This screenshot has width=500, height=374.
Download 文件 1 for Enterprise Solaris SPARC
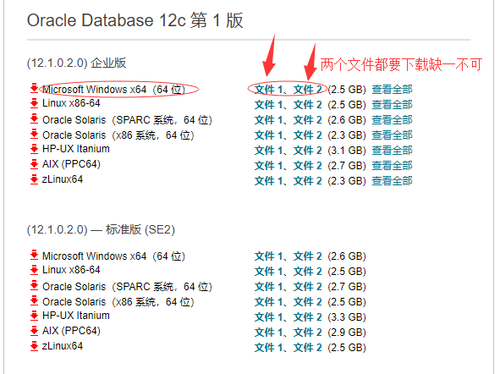268,120
